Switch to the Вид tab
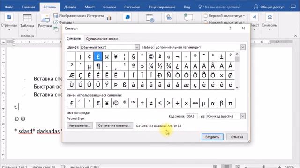Viewport: 300px width, 168px height. coord(187,7)
